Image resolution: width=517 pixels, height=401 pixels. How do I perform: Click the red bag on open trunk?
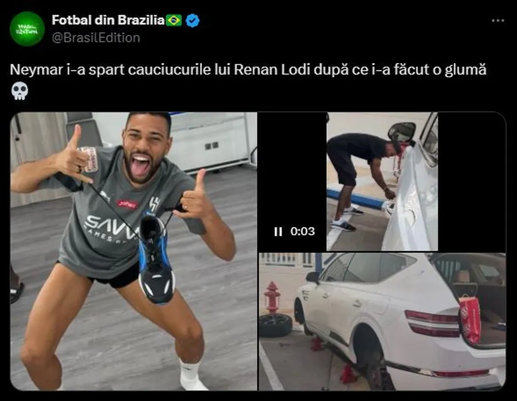(x=470, y=319)
